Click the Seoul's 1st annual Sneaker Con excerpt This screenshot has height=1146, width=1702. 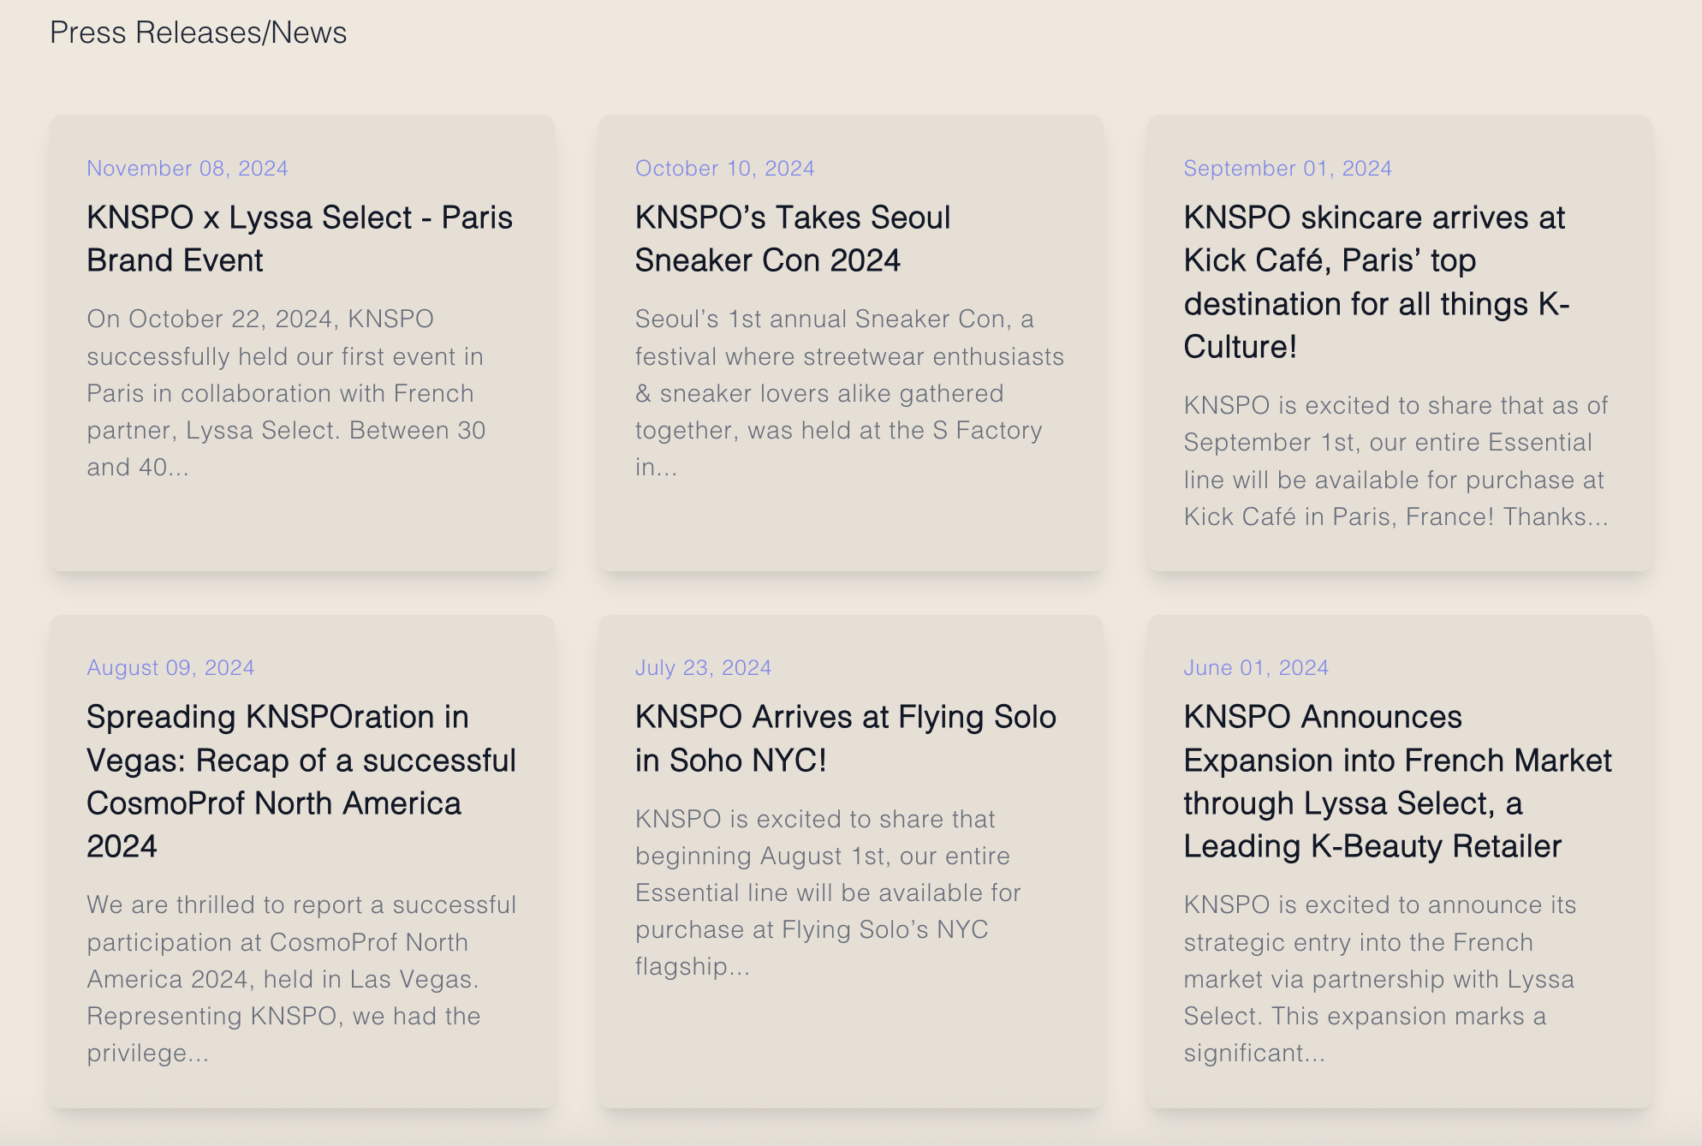point(848,393)
